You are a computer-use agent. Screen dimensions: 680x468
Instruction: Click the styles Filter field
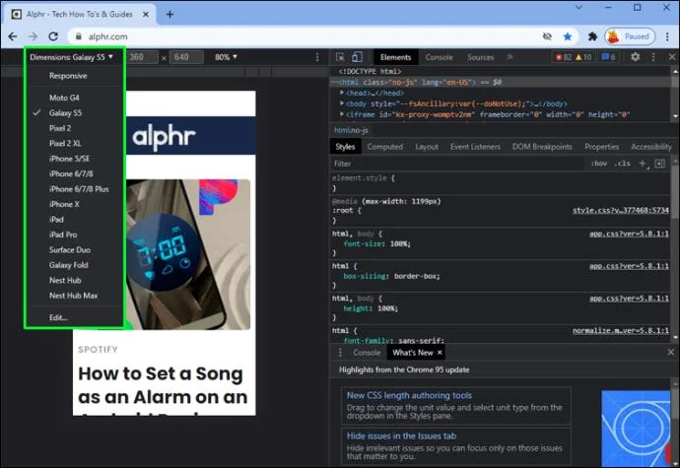click(x=457, y=164)
